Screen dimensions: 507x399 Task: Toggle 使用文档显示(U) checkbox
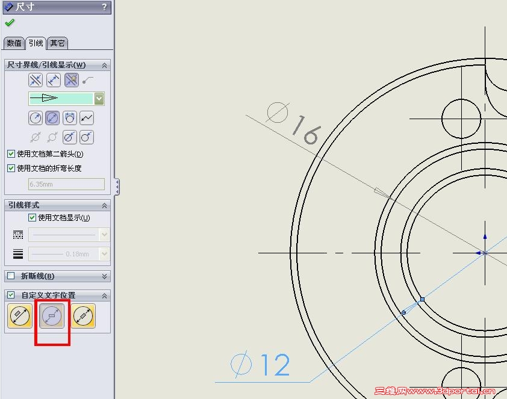tap(32, 217)
